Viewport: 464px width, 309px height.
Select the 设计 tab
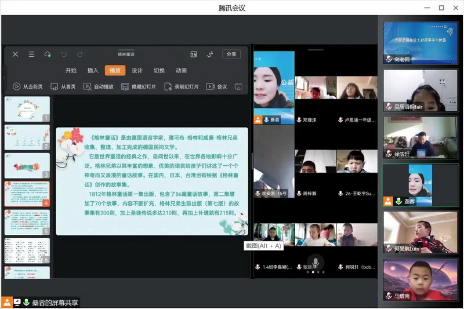click(x=137, y=71)
